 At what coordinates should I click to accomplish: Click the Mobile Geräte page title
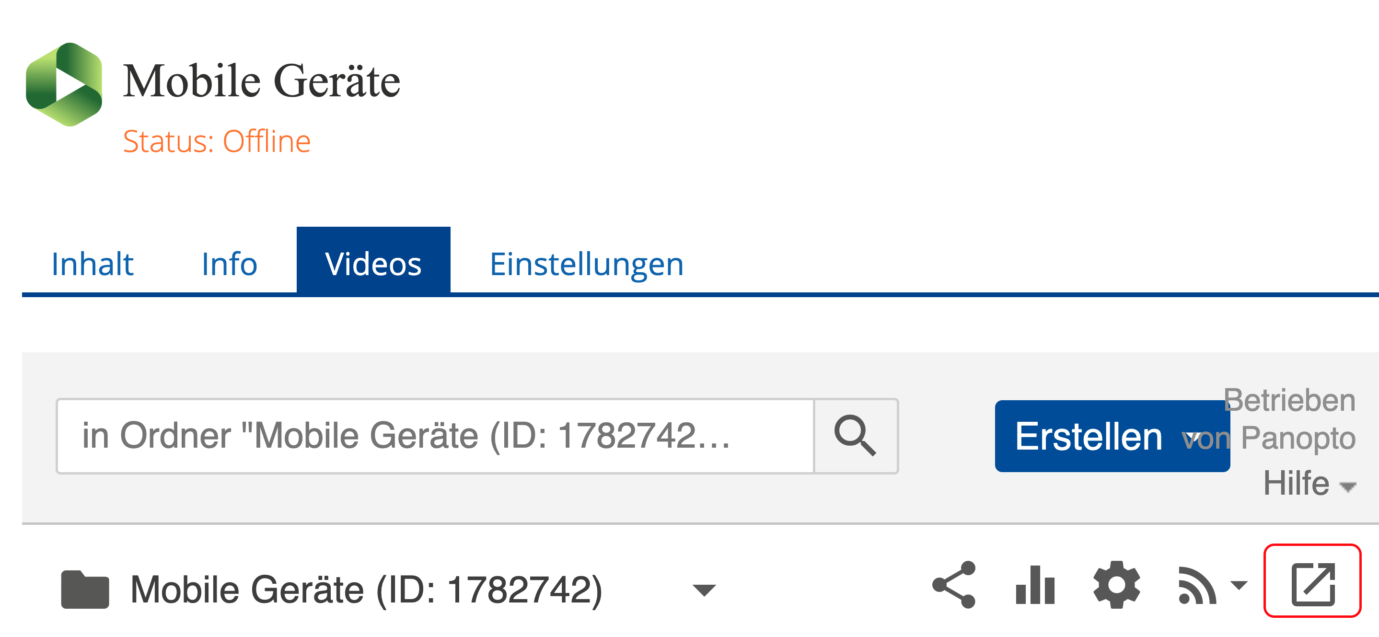coord(261,81)
